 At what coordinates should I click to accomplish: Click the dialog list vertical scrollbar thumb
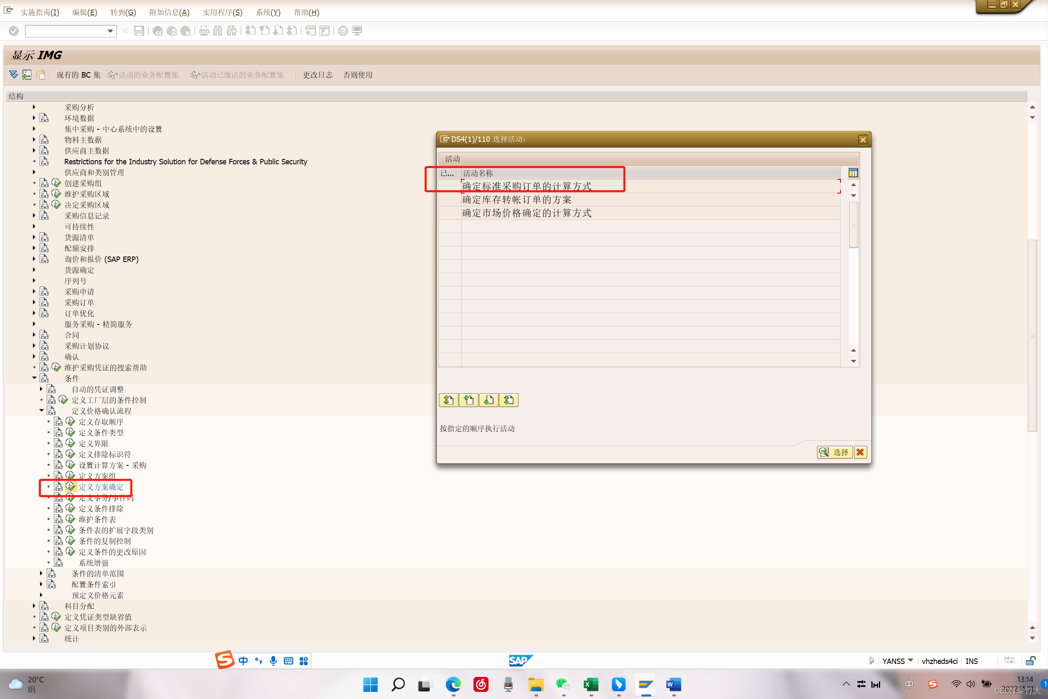pyautogui.click(x=853, y=225)
